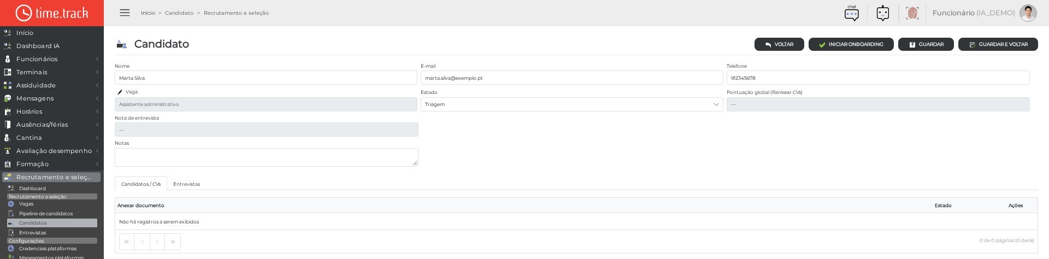The height and width of the screenshot is (259, 1049).
Task: Go to Candidato breadcrumb link
Action: [179, 13]
